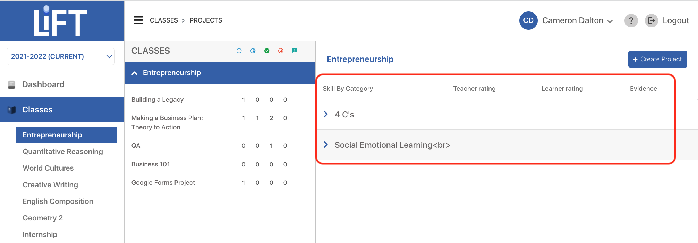Click the logout arrow icon

(x=652, y=20)
